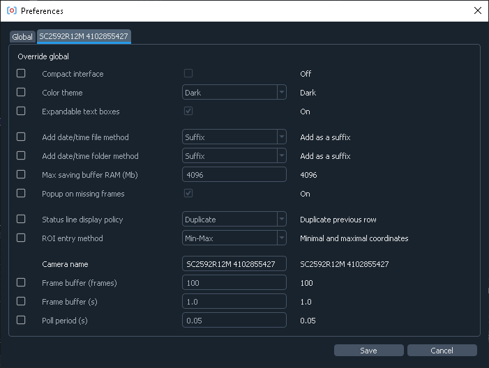The image size is (489, 368).
Task: Click the 'Dark' global value text
Action: [x=308, y=93]
